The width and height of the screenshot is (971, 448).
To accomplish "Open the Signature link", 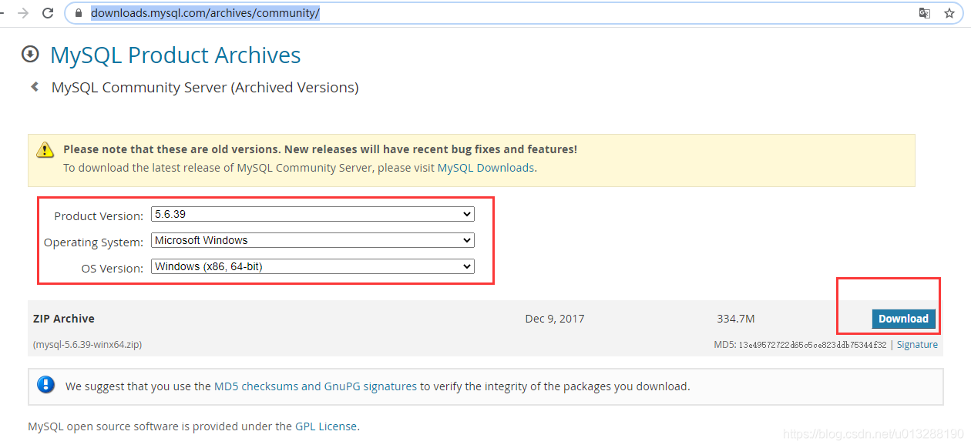I will (x=917, y=345).
